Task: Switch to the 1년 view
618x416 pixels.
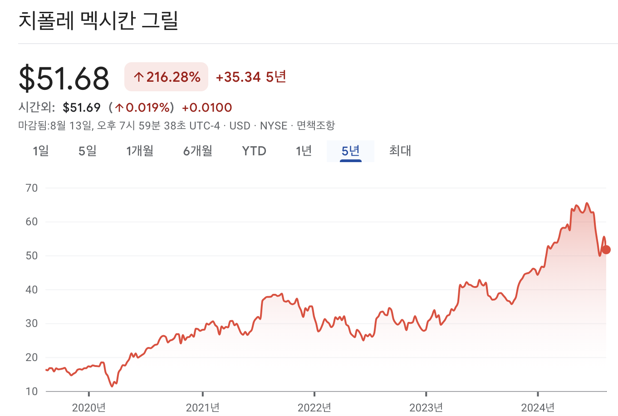Action: tap(303, 151)
